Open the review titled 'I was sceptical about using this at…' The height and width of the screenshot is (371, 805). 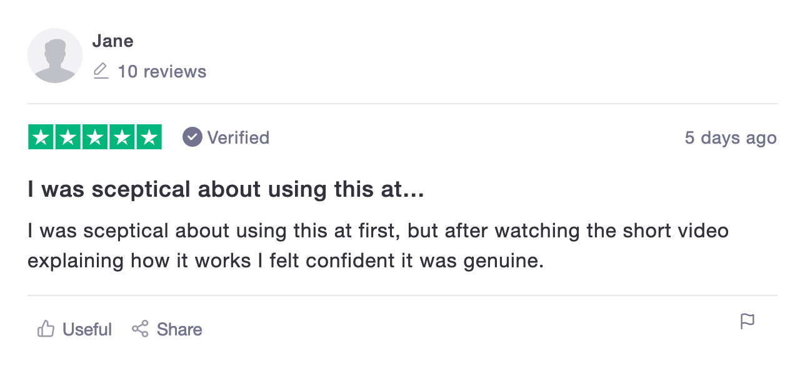[x=226, y=190]
